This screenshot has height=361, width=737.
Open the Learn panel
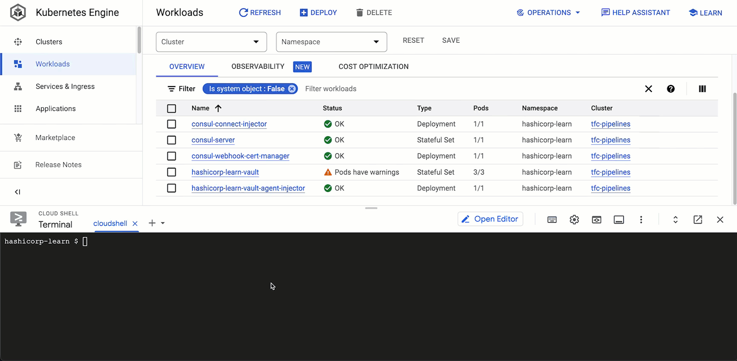pos(705,13)
